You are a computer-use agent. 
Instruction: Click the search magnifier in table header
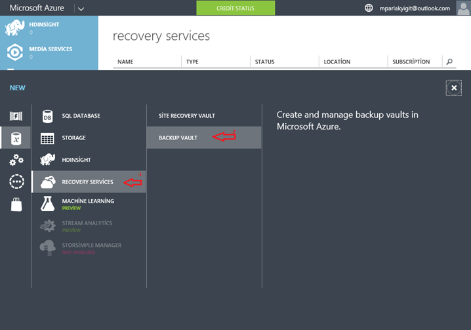pyautogui.click(x=449, y=62)
